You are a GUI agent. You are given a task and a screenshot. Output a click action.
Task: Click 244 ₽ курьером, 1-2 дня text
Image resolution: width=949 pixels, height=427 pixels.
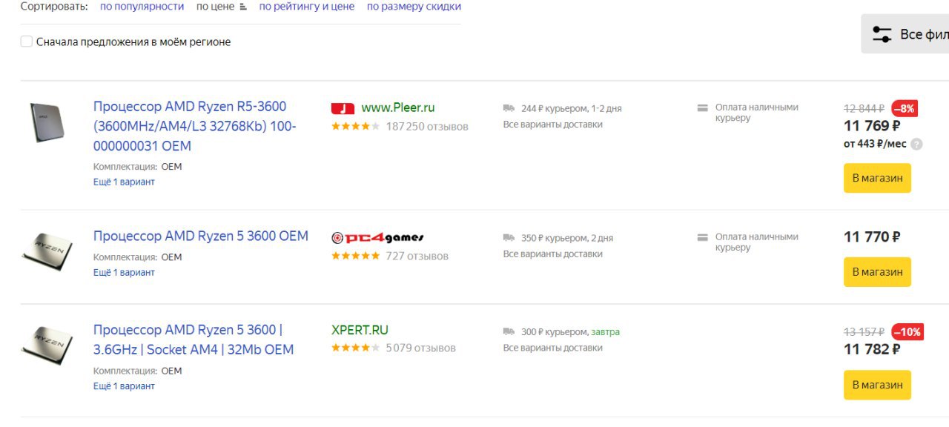(572, 108)
